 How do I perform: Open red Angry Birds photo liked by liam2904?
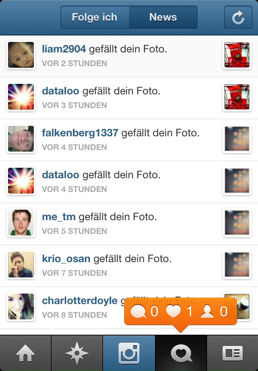pos(237,55)
